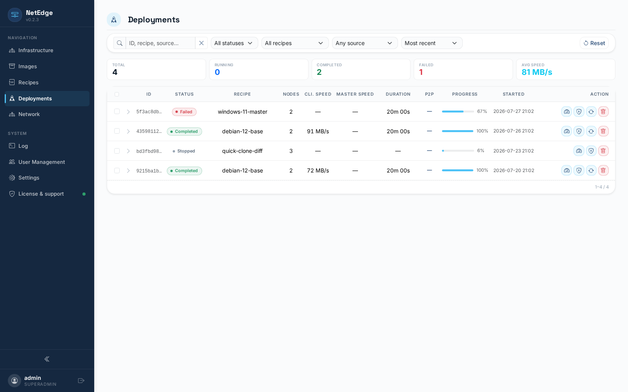Viewport: 628px width, 392px height.
Task: Focus the ID, recipe, source search field
Action: point(160,43)
